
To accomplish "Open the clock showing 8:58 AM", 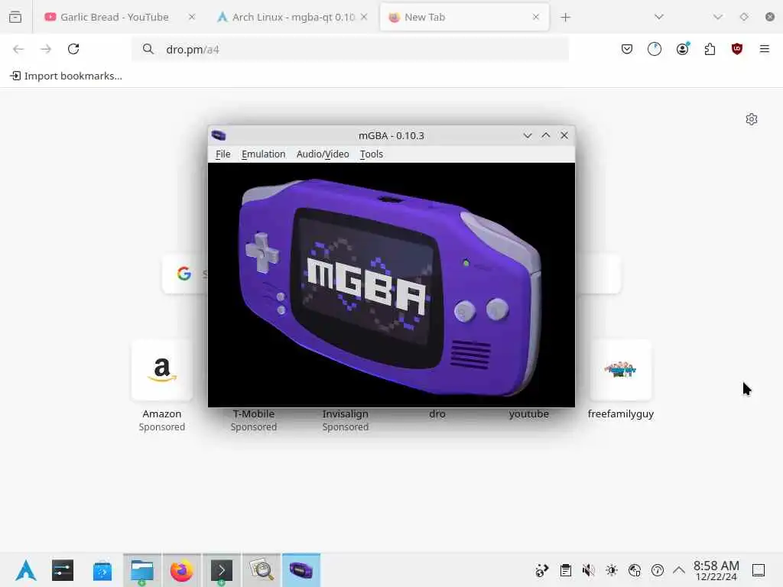I will [716, 570].
